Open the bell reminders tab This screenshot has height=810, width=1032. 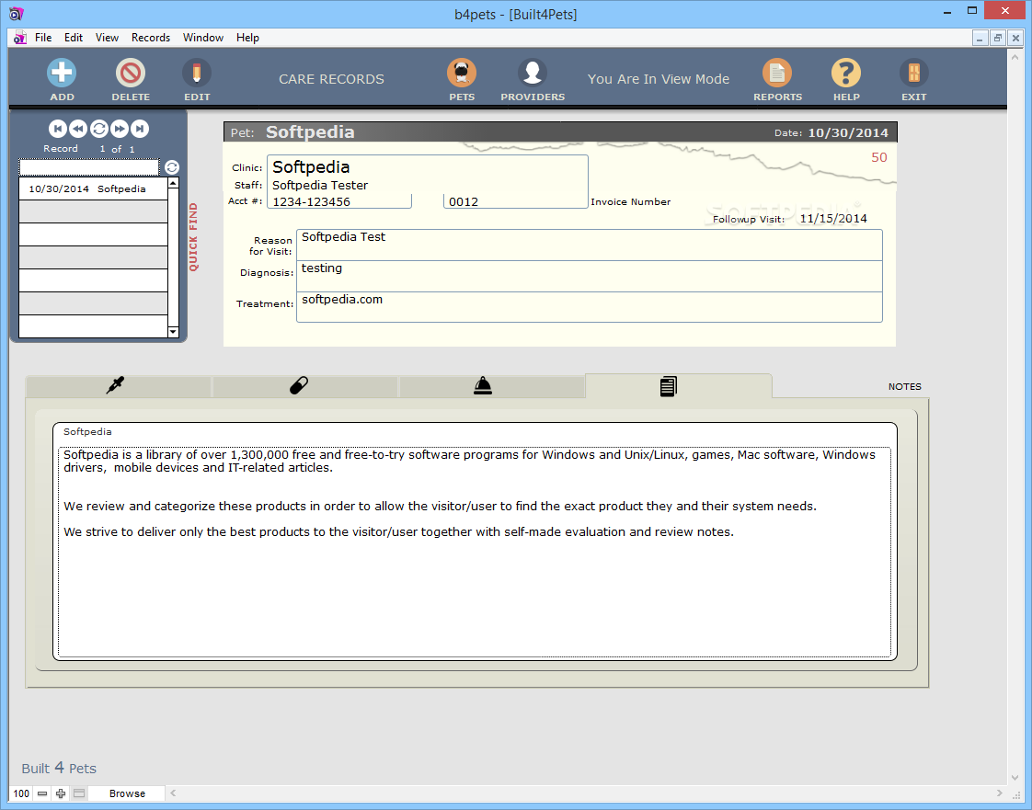pyautogui.click(x=492, y=385)
